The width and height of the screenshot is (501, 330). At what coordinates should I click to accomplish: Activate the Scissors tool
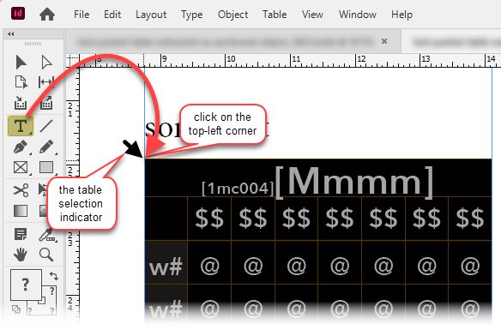click(21, 190)
